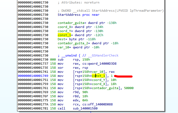The image size is (178, 113).
Task: Follow the sub_140001580 call target
Action: pos(85,109)
